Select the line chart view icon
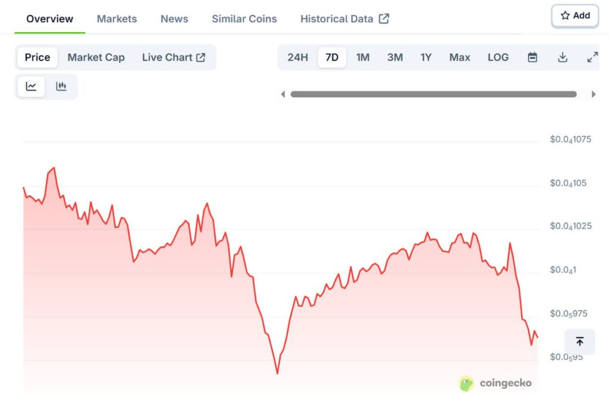The height and width of the screenshot is (393, 609). tap(31, 87)
